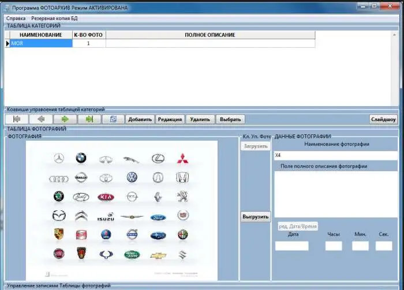Click the К-ВО ФОТО column header

point(89,35)
